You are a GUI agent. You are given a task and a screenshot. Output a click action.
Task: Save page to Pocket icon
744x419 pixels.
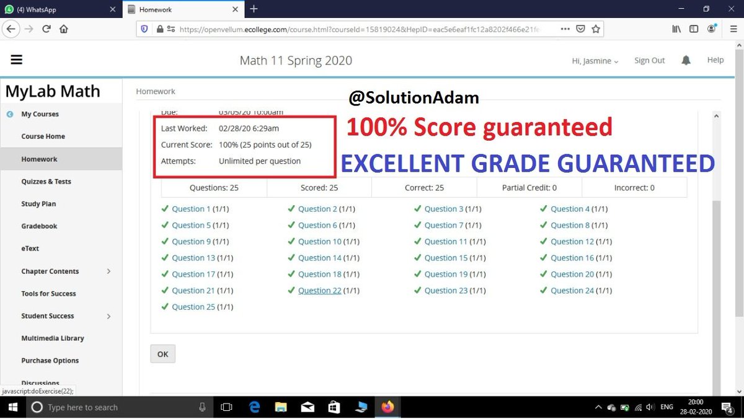(580, 29)
